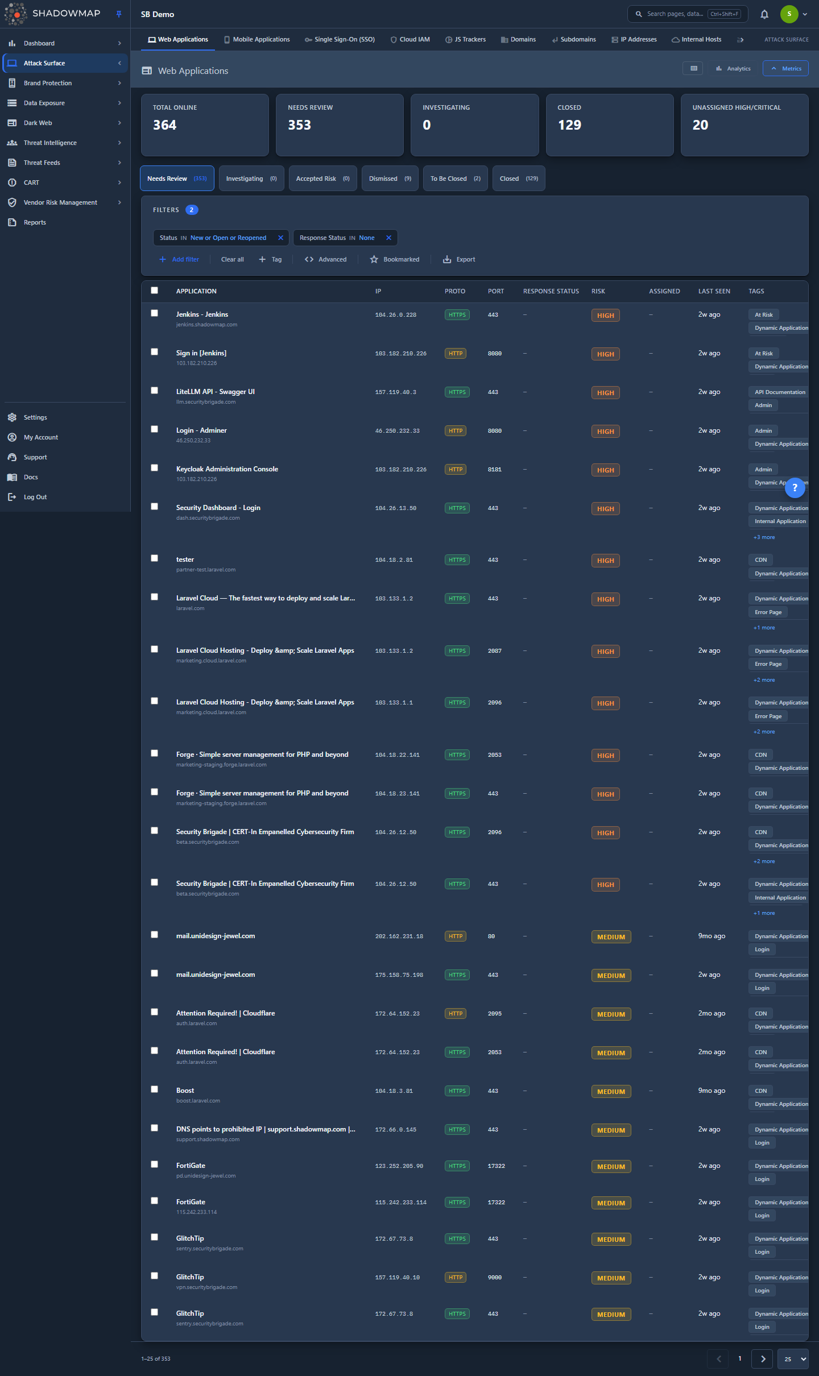
Task: Remove the Status filter with its X
Action: pyautogui.click(x=280, y=238)
